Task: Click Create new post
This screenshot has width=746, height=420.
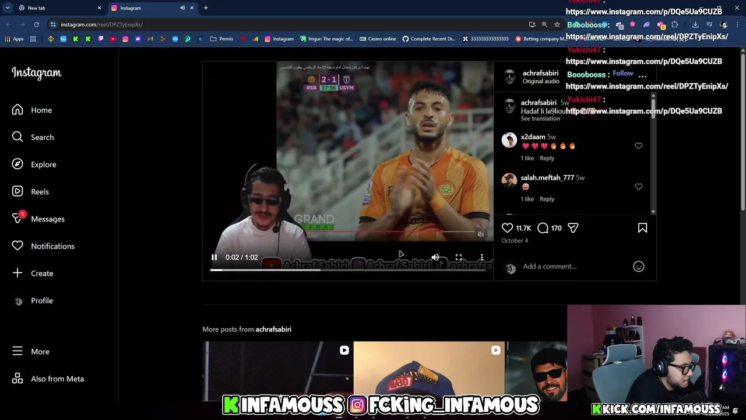Action: pos(33,273)
